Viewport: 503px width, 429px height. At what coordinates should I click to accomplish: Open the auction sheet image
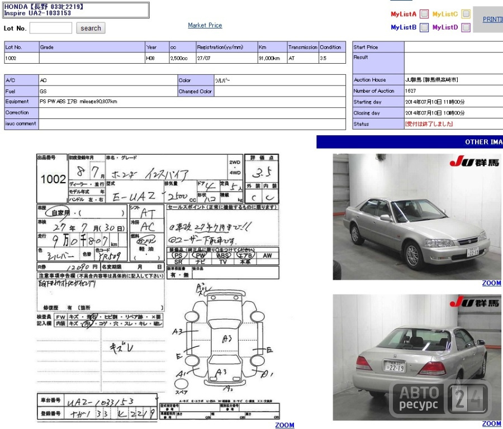coord(158,287)
